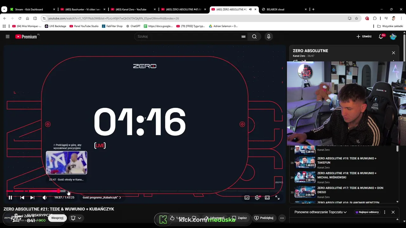
Task: Open the media control icon in Chrome toolbar
Action: point(386,18)
